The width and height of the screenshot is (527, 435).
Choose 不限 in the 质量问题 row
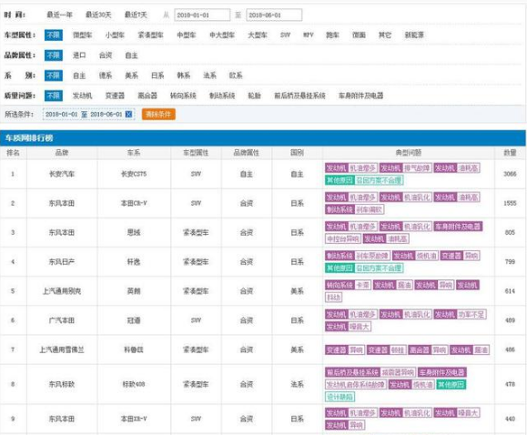[x=54, y=96]
